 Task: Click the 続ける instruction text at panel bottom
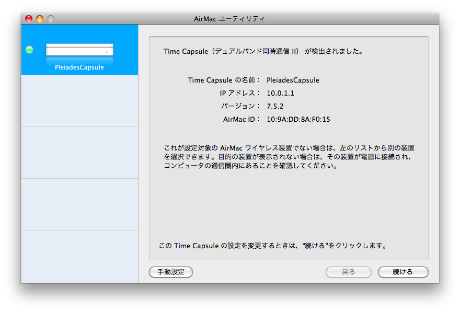pos(273,246)
